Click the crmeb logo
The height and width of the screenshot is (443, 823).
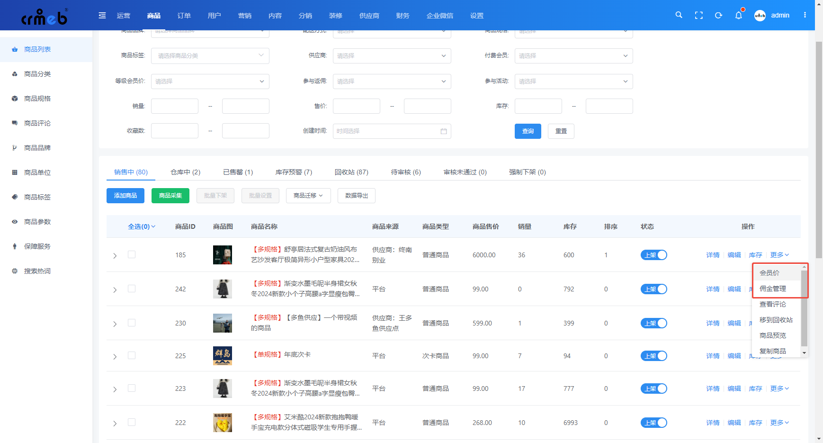45,16
